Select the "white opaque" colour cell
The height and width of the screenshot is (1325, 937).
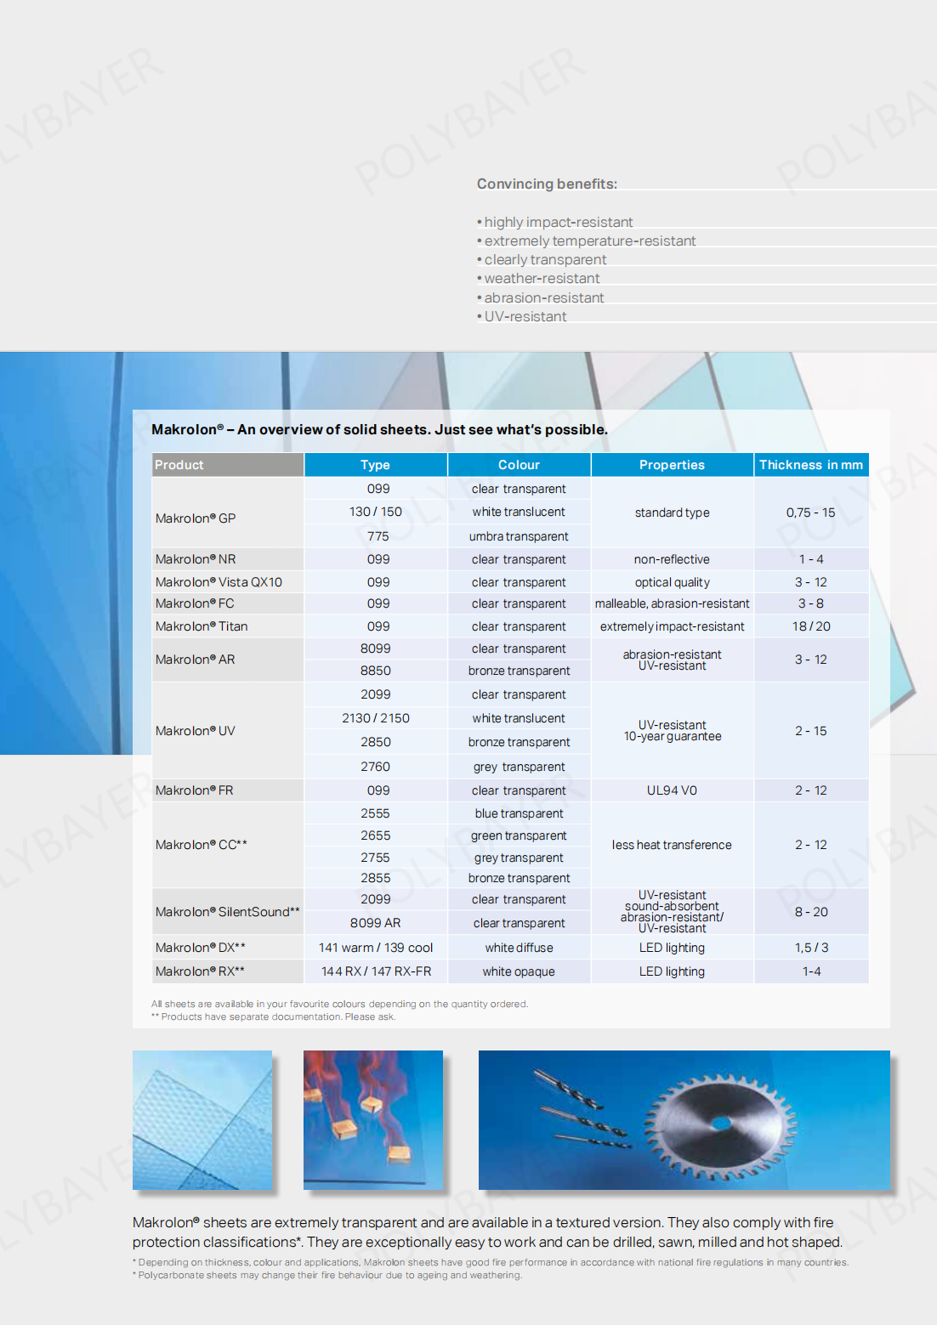[x=519, y=971]
